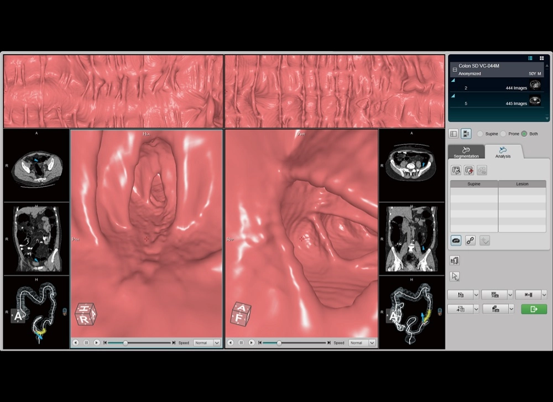Switch to the Segmentation tab
Image resolution: width=553 pixels, height=402 pixels.
tap(466, 153)
